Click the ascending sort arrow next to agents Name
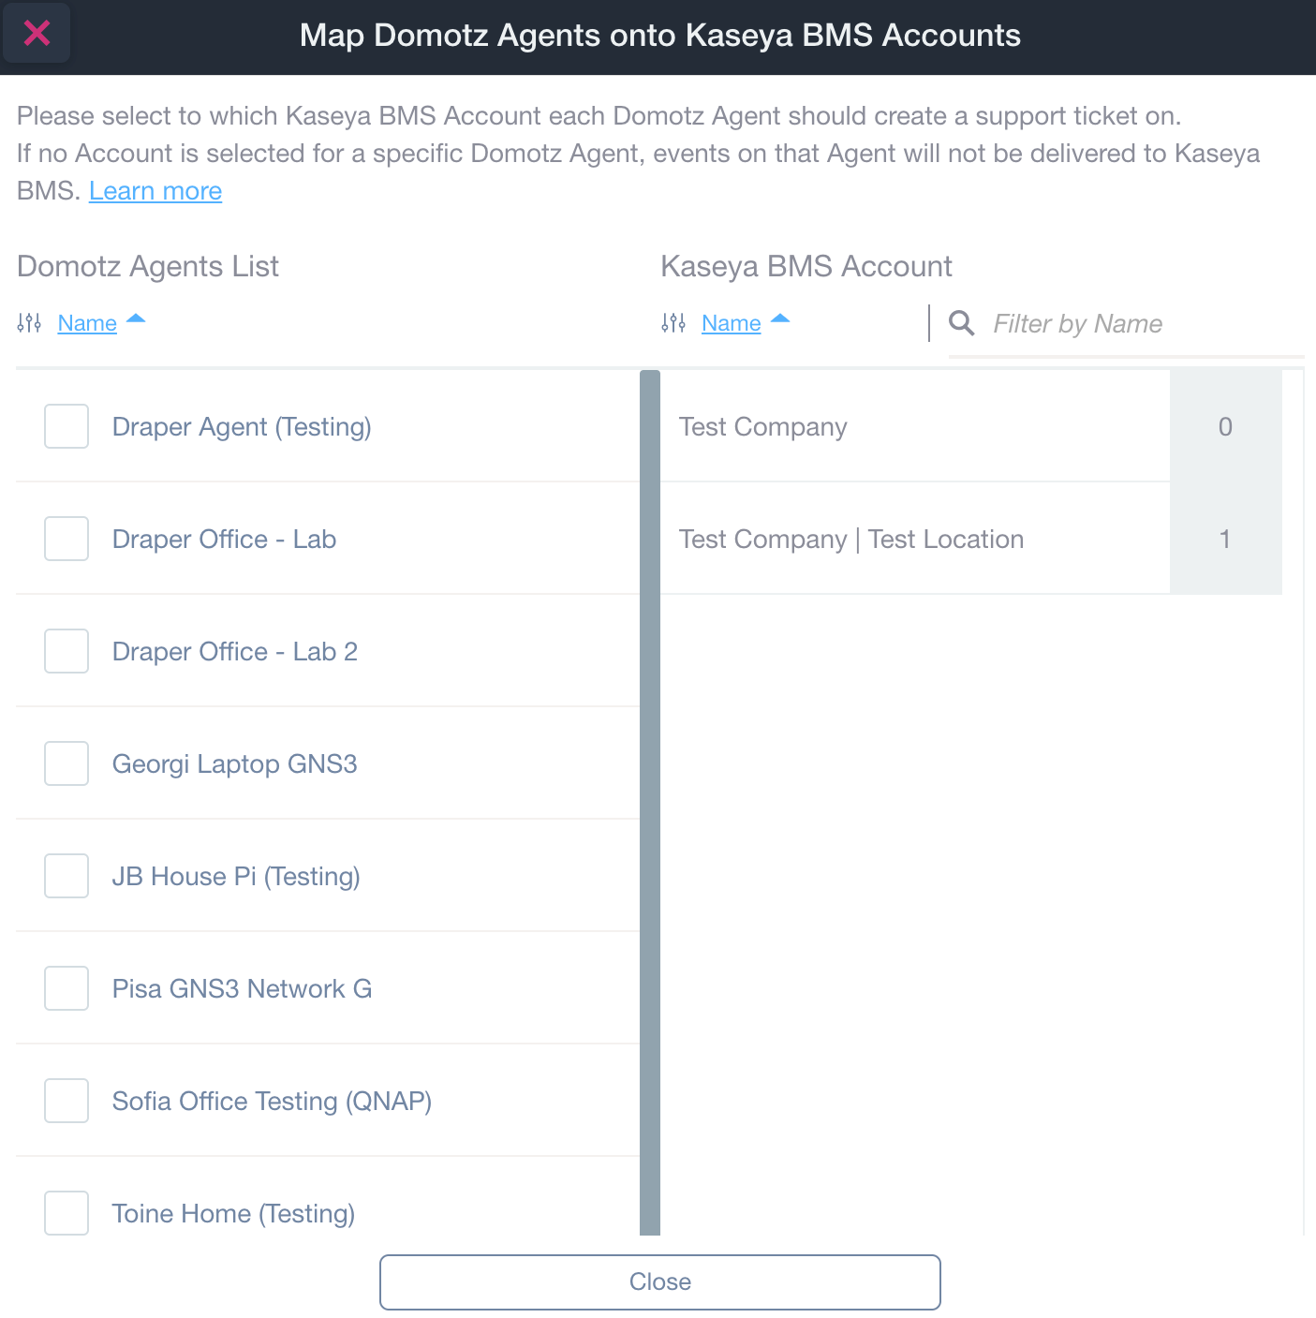1316x1318 pixels. click(x=136, y=319)
